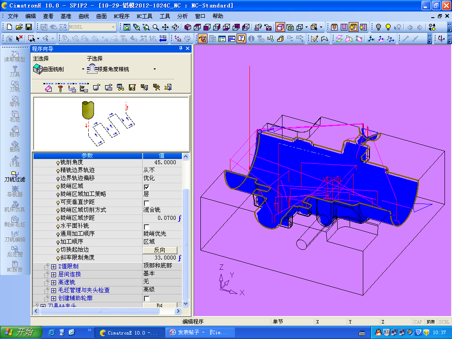
Task: Edit the 陡峭区域步距 value 0.0700
Action: (x=162, y=218)
